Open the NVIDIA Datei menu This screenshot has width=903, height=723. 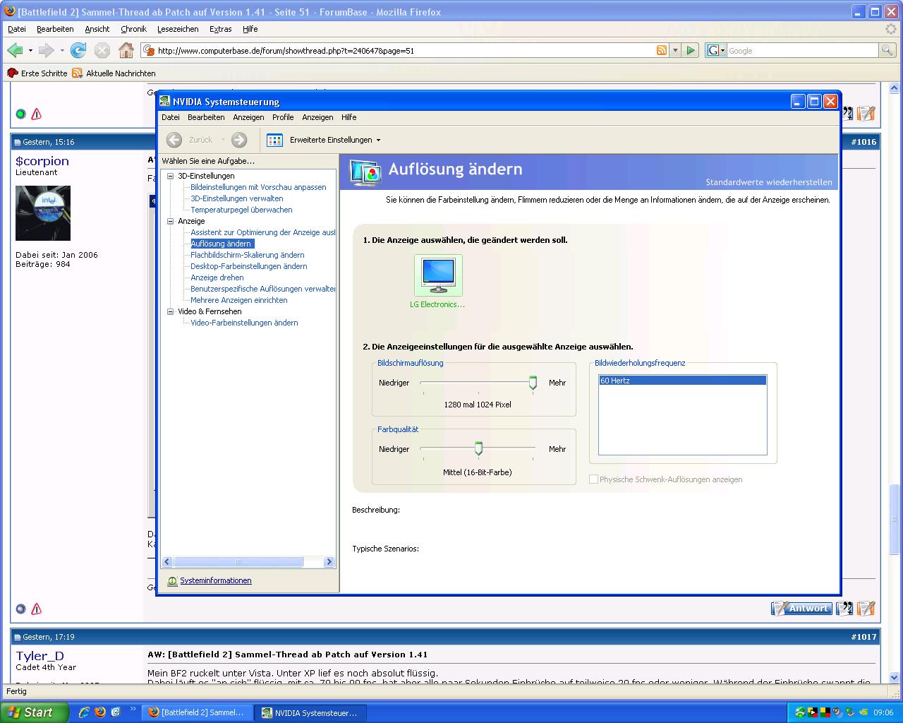171,117
